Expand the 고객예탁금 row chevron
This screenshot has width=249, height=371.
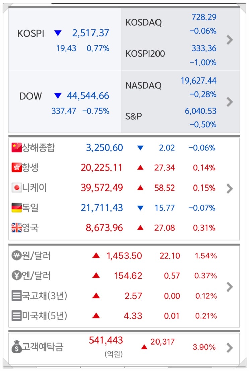click(230, 348)
